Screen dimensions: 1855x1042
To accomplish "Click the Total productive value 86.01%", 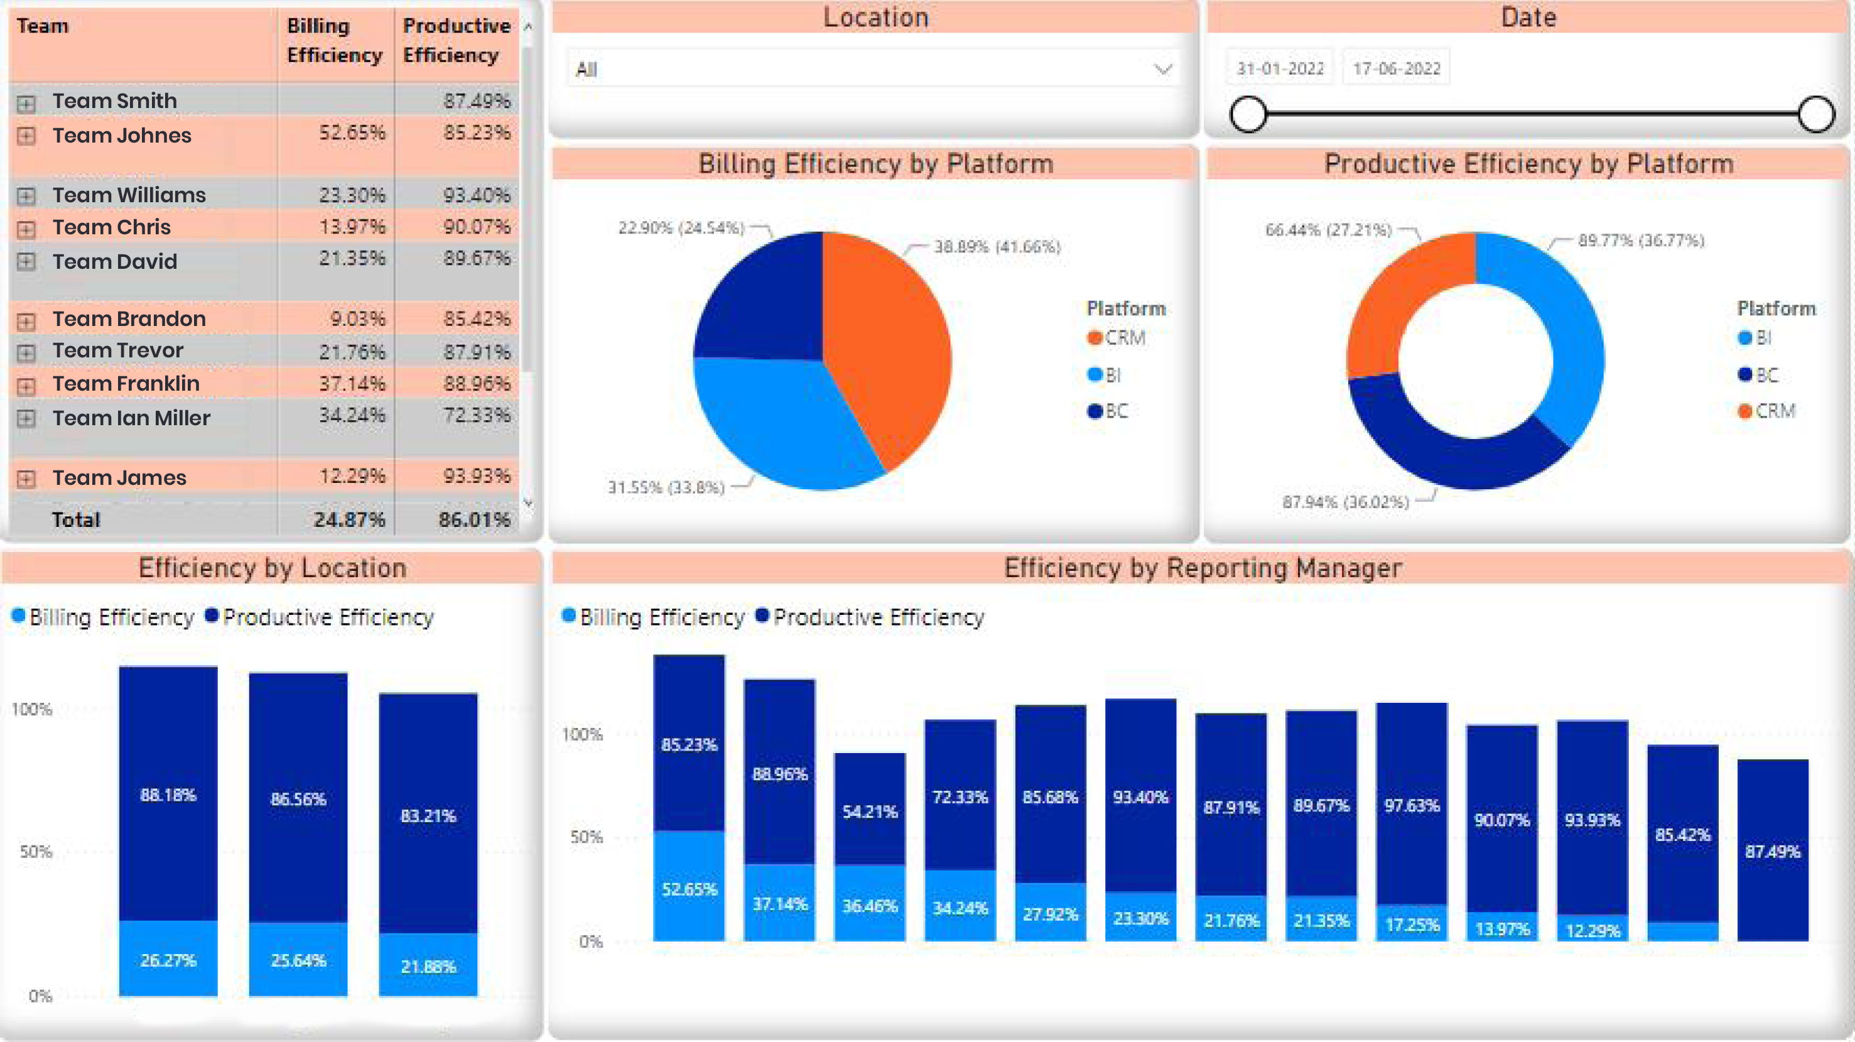I will pyautogui.click(x=475, y=519).
